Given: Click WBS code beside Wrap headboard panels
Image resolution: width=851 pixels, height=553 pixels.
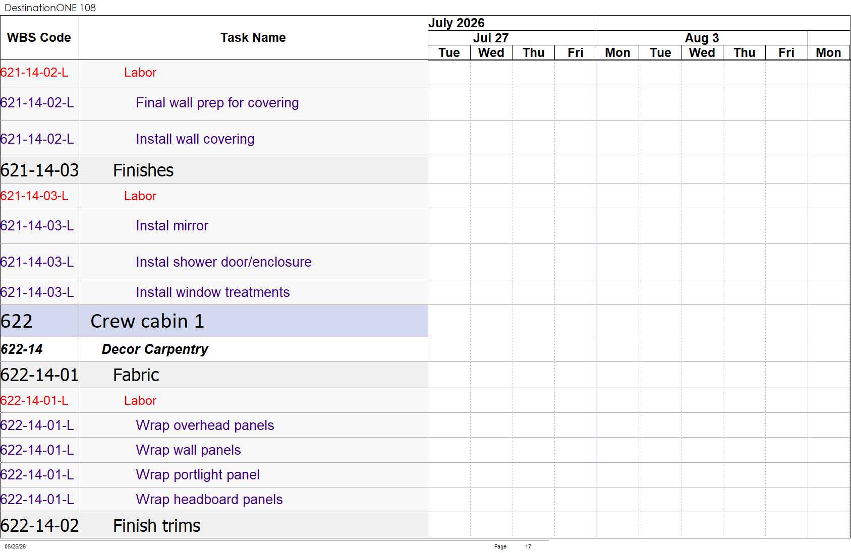Looking at the screenshot, I should 37,500.
